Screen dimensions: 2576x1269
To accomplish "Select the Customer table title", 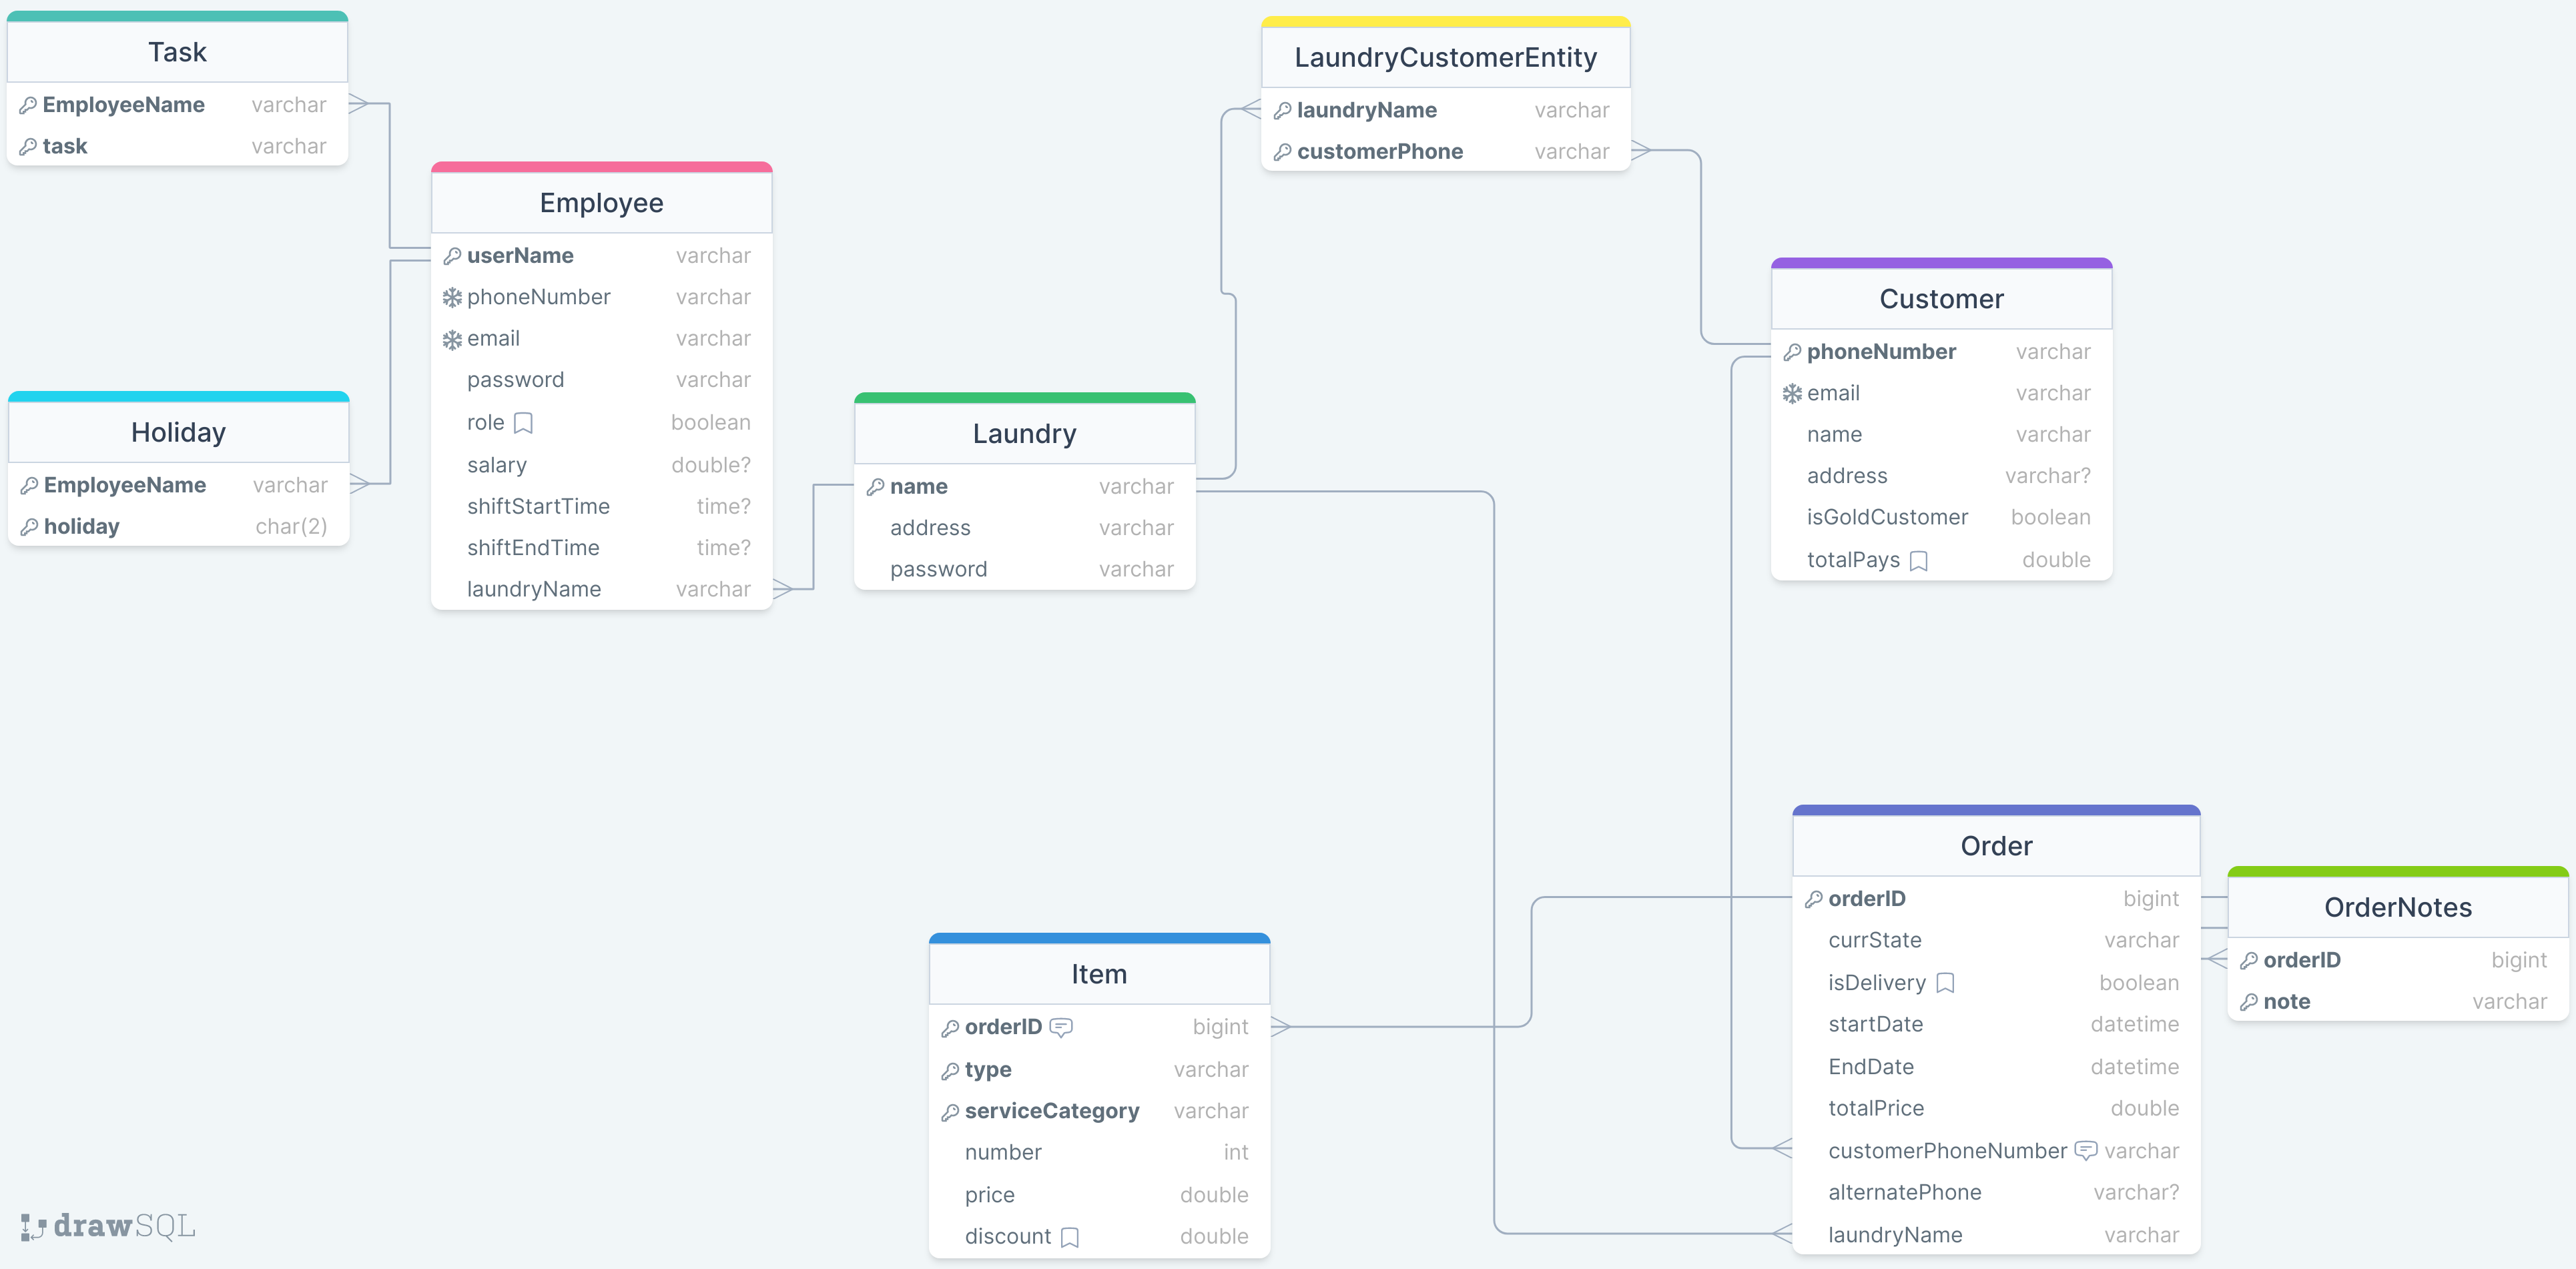I will 1941,298.
